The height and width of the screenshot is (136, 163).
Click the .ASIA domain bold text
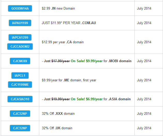click(x=119, y=99)
